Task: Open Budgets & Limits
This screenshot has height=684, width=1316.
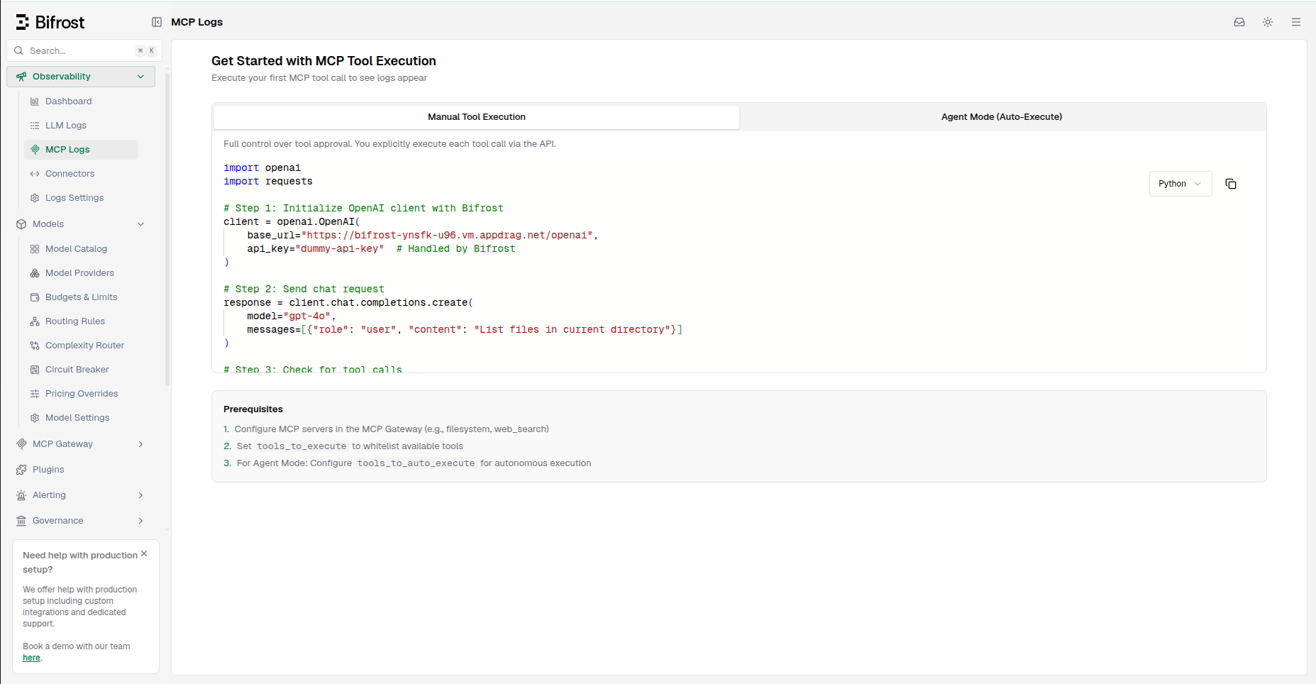Action: (x=81, y=297)
